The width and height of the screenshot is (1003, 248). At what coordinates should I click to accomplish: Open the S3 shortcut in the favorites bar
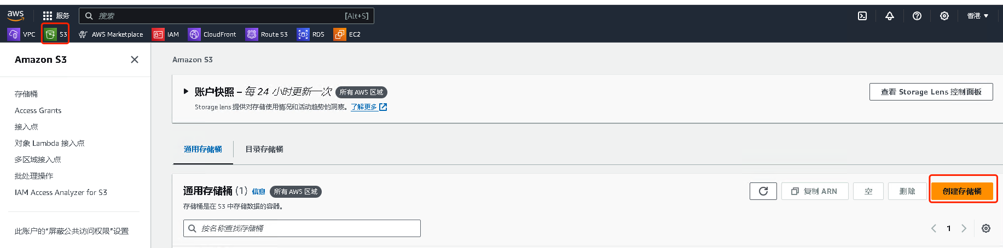pyautogui.click(x=56, y=34)
